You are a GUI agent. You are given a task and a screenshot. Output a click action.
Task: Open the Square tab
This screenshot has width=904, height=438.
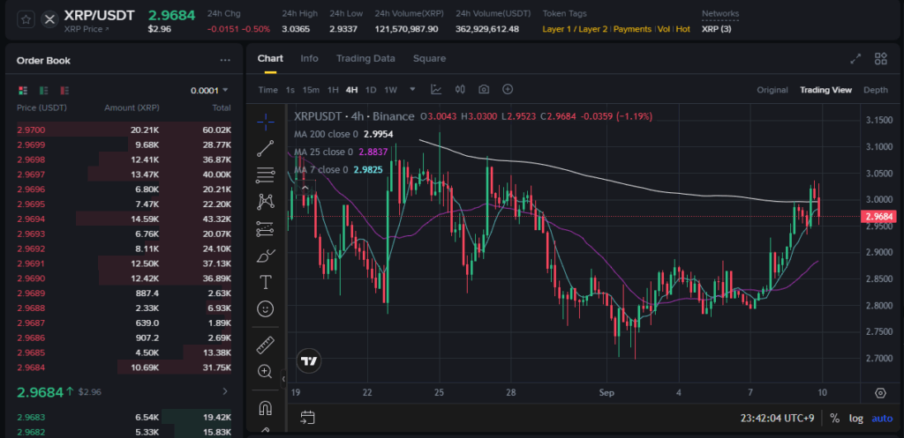429,58
